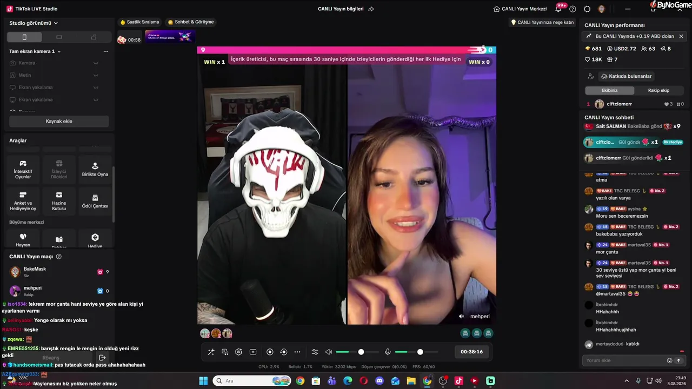This screenshot has height=389, width=692.
Task: Open TikTok app icon in the taskbar
Action: [458, 381]
